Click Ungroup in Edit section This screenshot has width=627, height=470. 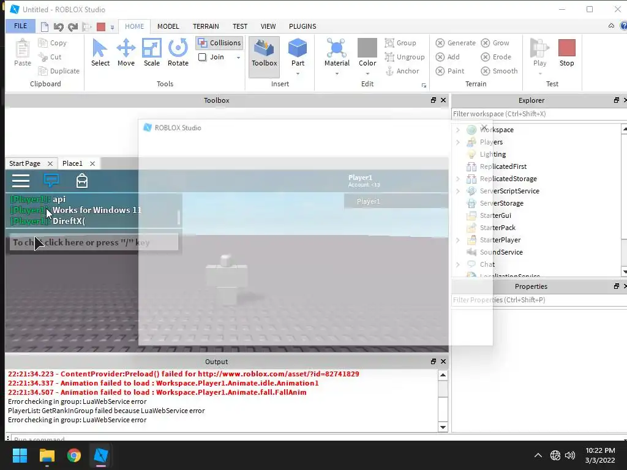click(405, 57)
